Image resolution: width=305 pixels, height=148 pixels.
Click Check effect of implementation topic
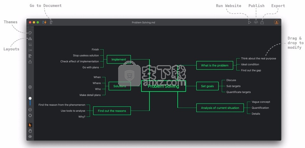point(80,61)
